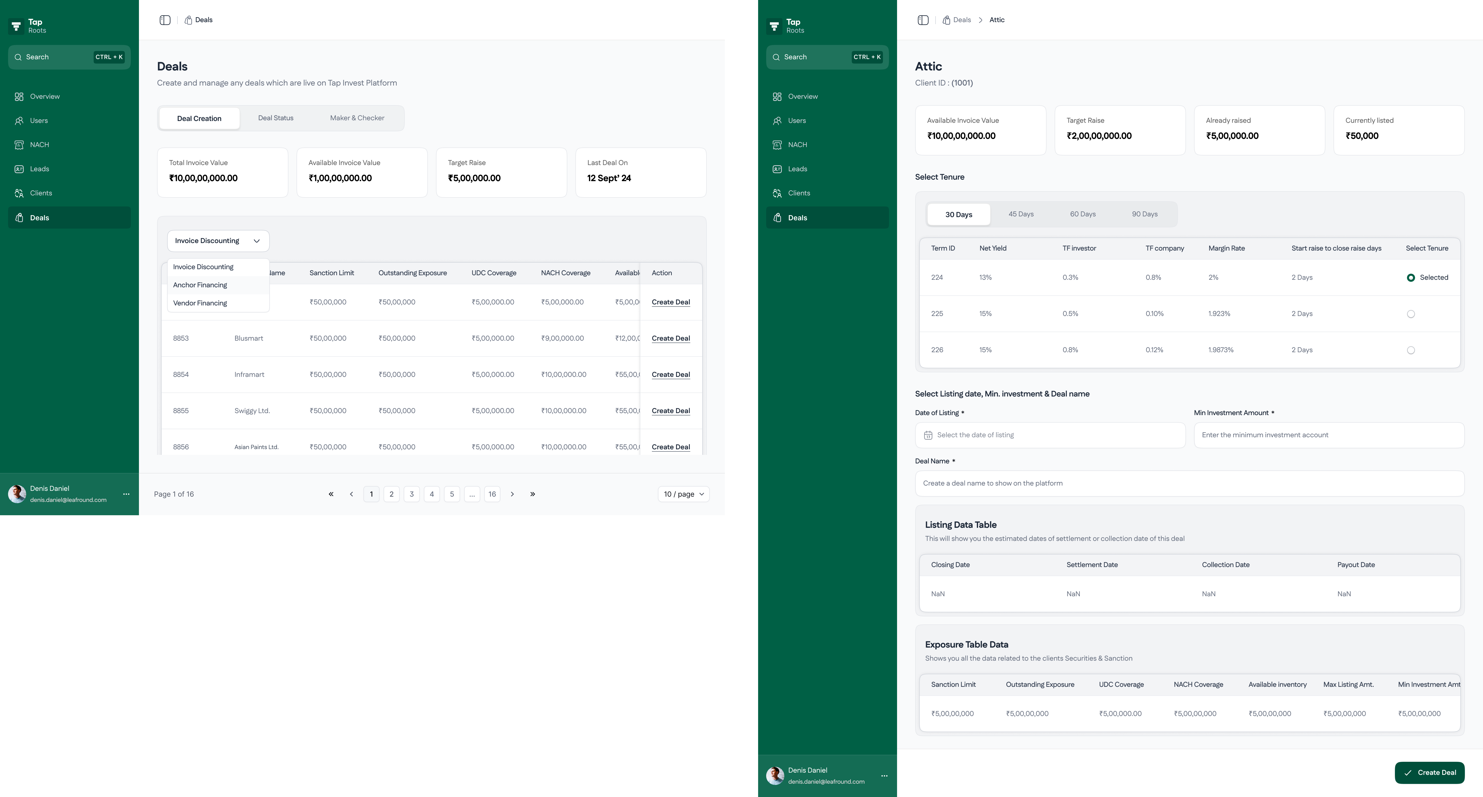Go to first page double-chevron
Viewport: 1483px width, 797px height.
(331, 494)
